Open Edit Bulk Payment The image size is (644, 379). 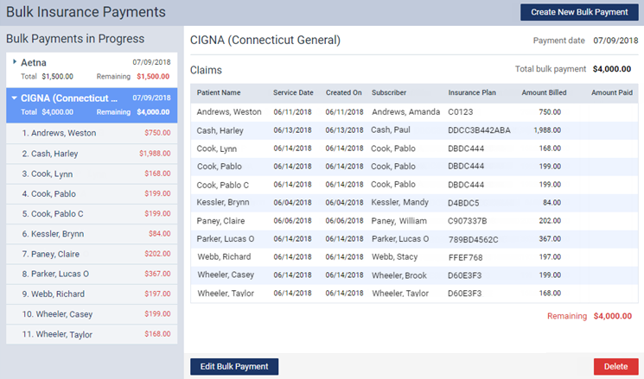click(234, 366)
